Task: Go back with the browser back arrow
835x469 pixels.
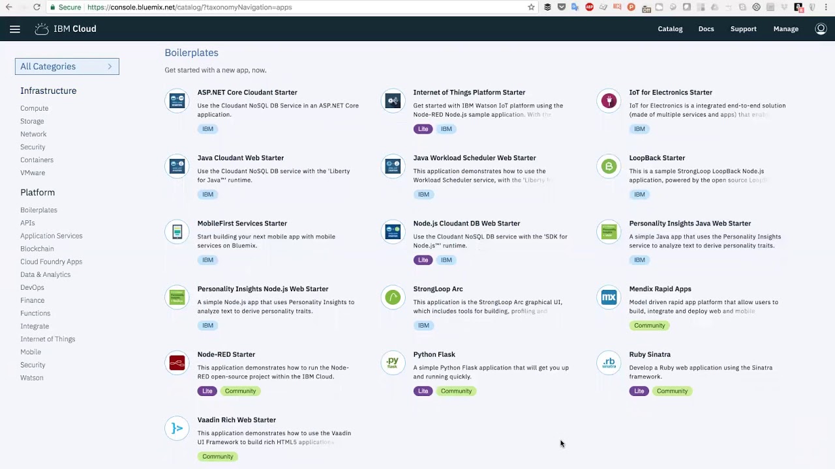Action: 8,7
